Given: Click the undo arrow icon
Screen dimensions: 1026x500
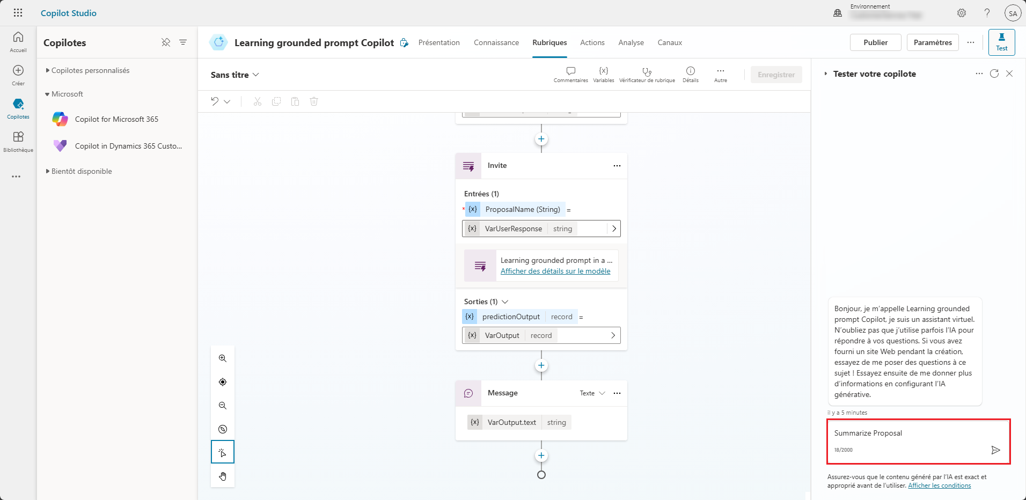Looking at the screenshot, I should (215, 101).
